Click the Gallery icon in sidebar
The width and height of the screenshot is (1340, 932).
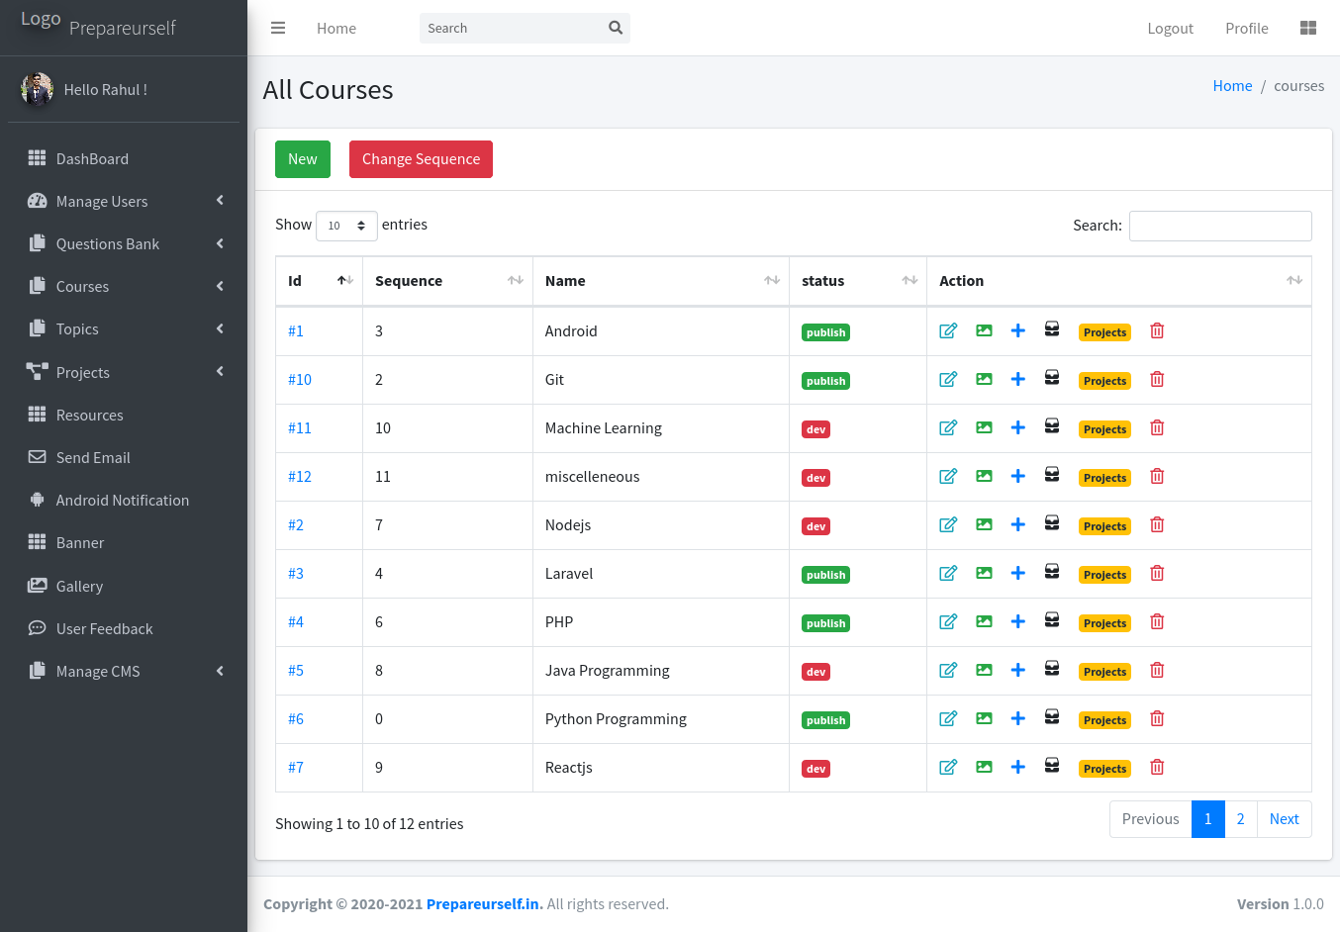(37, 586)
